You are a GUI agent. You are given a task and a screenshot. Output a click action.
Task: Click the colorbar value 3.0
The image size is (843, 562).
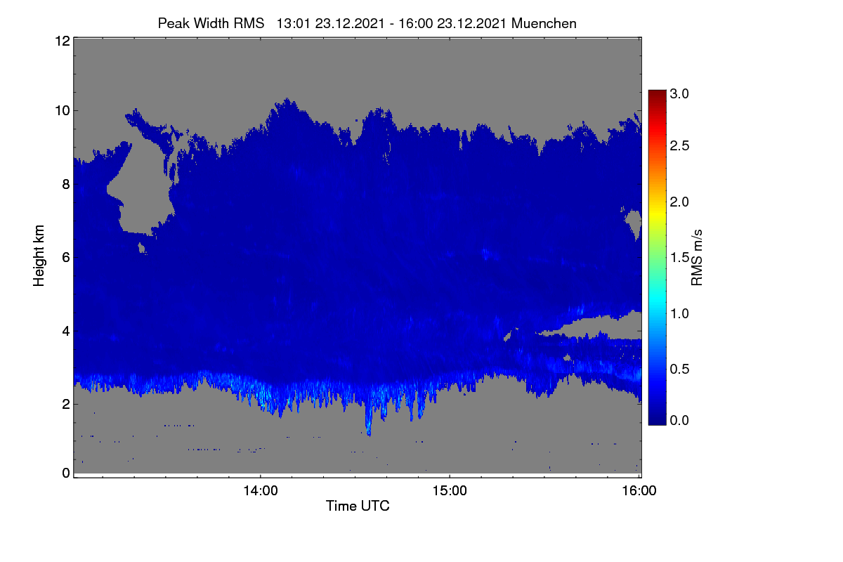(679, 93)
